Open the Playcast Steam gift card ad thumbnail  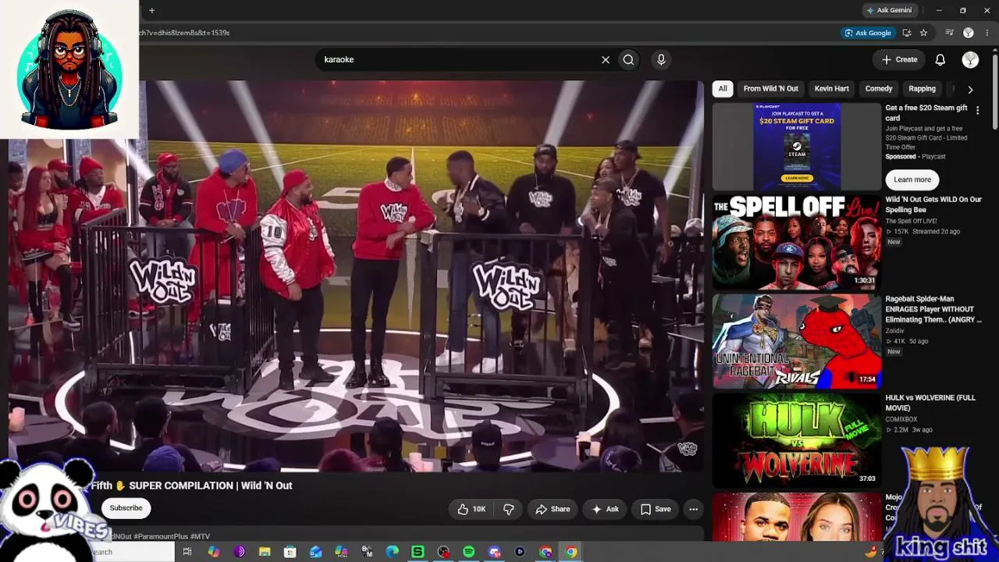pos(797,146)
